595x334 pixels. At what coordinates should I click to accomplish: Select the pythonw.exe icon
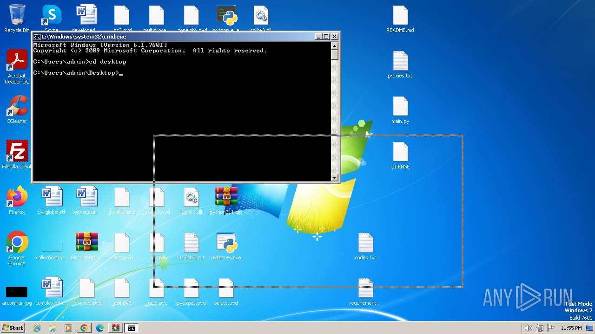tap(226, 246)
